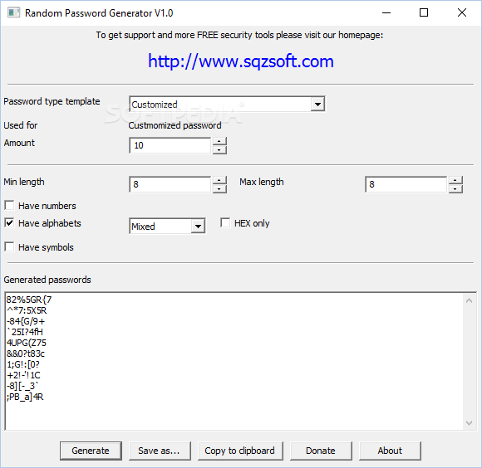Expand the Customized template dropdown arrow
The width and height of the screenshot is (482, 468).
click(317, 105)
